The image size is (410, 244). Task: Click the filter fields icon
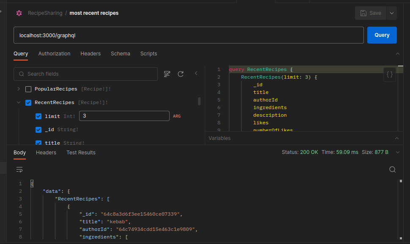167,74
